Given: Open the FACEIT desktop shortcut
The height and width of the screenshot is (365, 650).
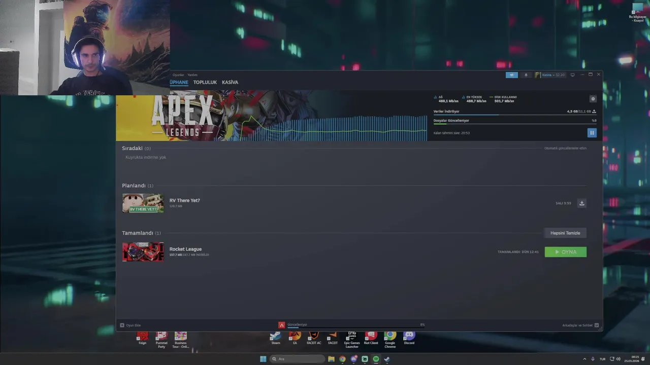Looking at the screenshot, I should pyautogui.click(x=333, y=338).
